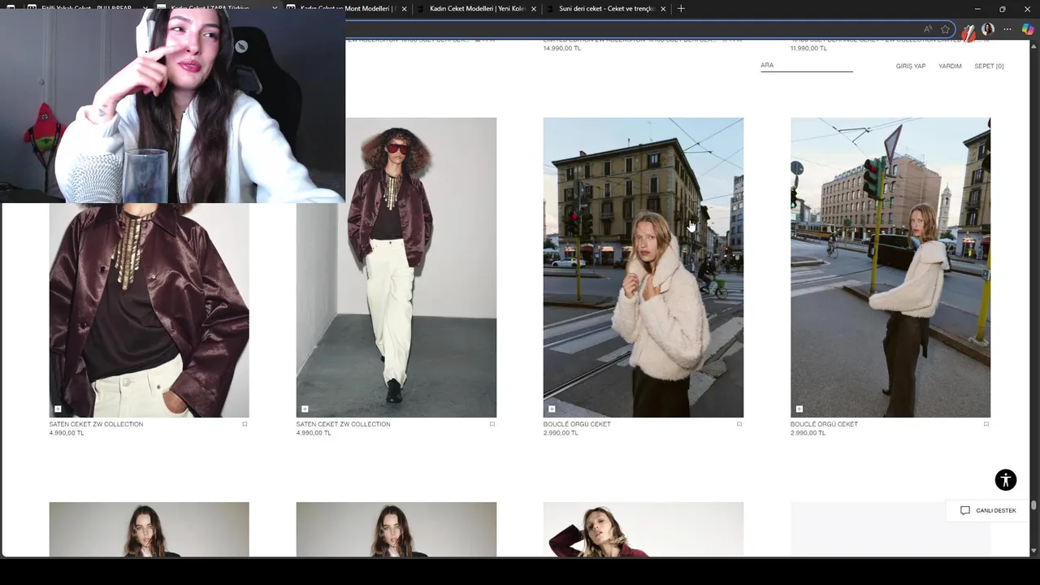Image resolution: width=1040 pixels, height=585 pixels.
Task: Open the Copilot sidebar icon
Action: pyautogui.click(x=1028, y=29)
